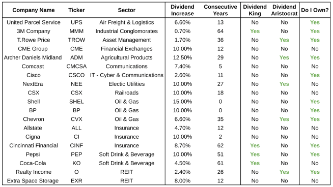Select Coca-Cola's Dividend King Yes cell
This screenshot has width=333, height=187.
pyautogui.click(x=255, y=163)
